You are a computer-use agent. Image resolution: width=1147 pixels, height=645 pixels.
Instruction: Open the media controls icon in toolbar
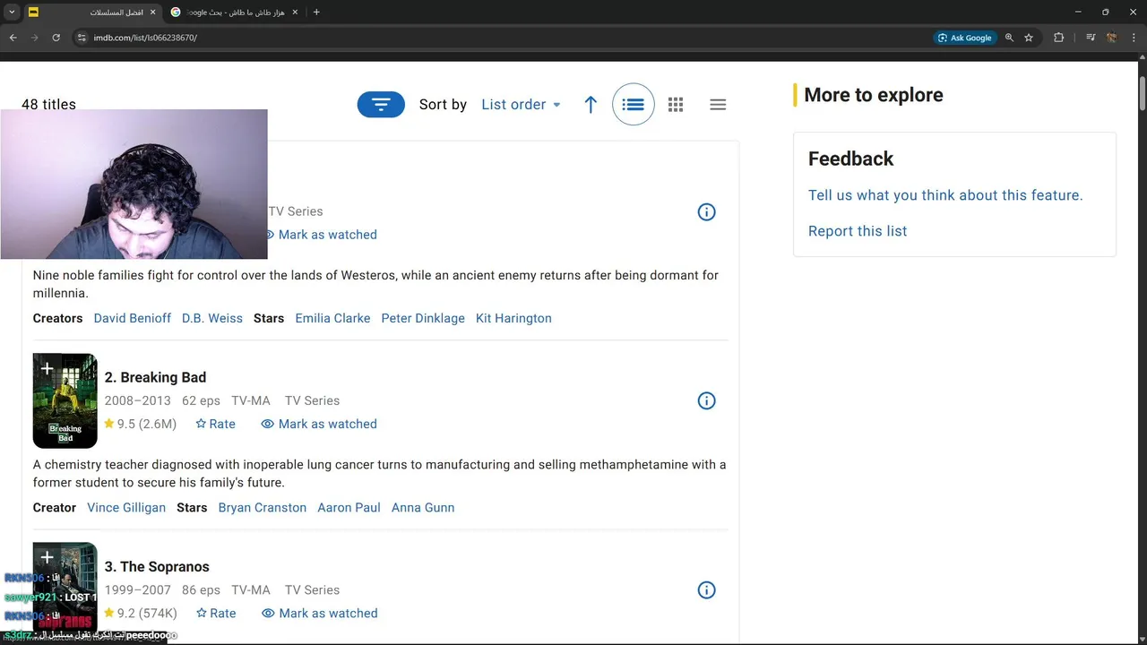point(1091,38)
